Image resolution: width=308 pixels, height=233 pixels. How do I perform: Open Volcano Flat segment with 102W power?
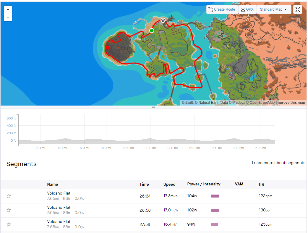coord(59,208)
